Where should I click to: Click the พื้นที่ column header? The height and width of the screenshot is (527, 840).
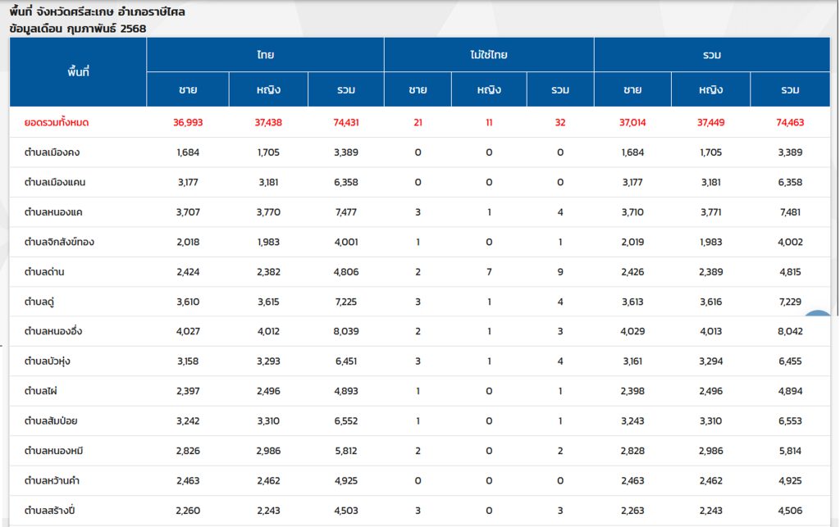pyautogui.click(x=78, y=72)
